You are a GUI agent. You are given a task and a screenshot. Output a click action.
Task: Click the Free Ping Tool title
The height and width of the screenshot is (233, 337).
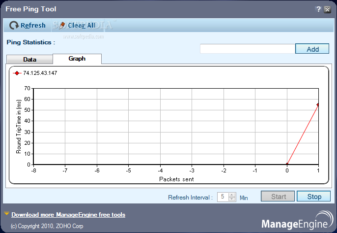[x=31, y=9]
